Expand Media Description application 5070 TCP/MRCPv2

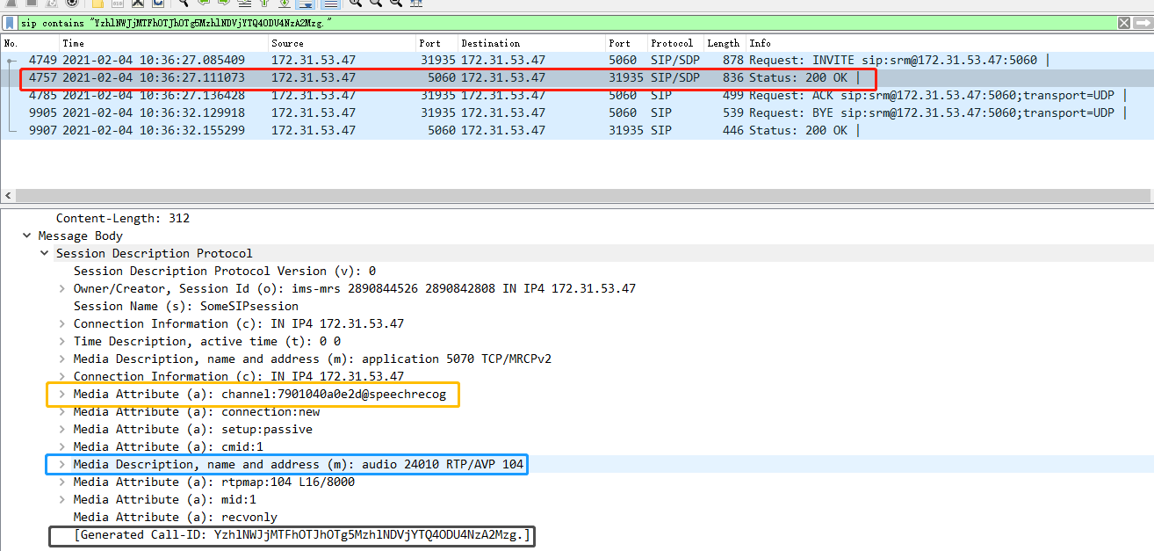click(61, 359)
